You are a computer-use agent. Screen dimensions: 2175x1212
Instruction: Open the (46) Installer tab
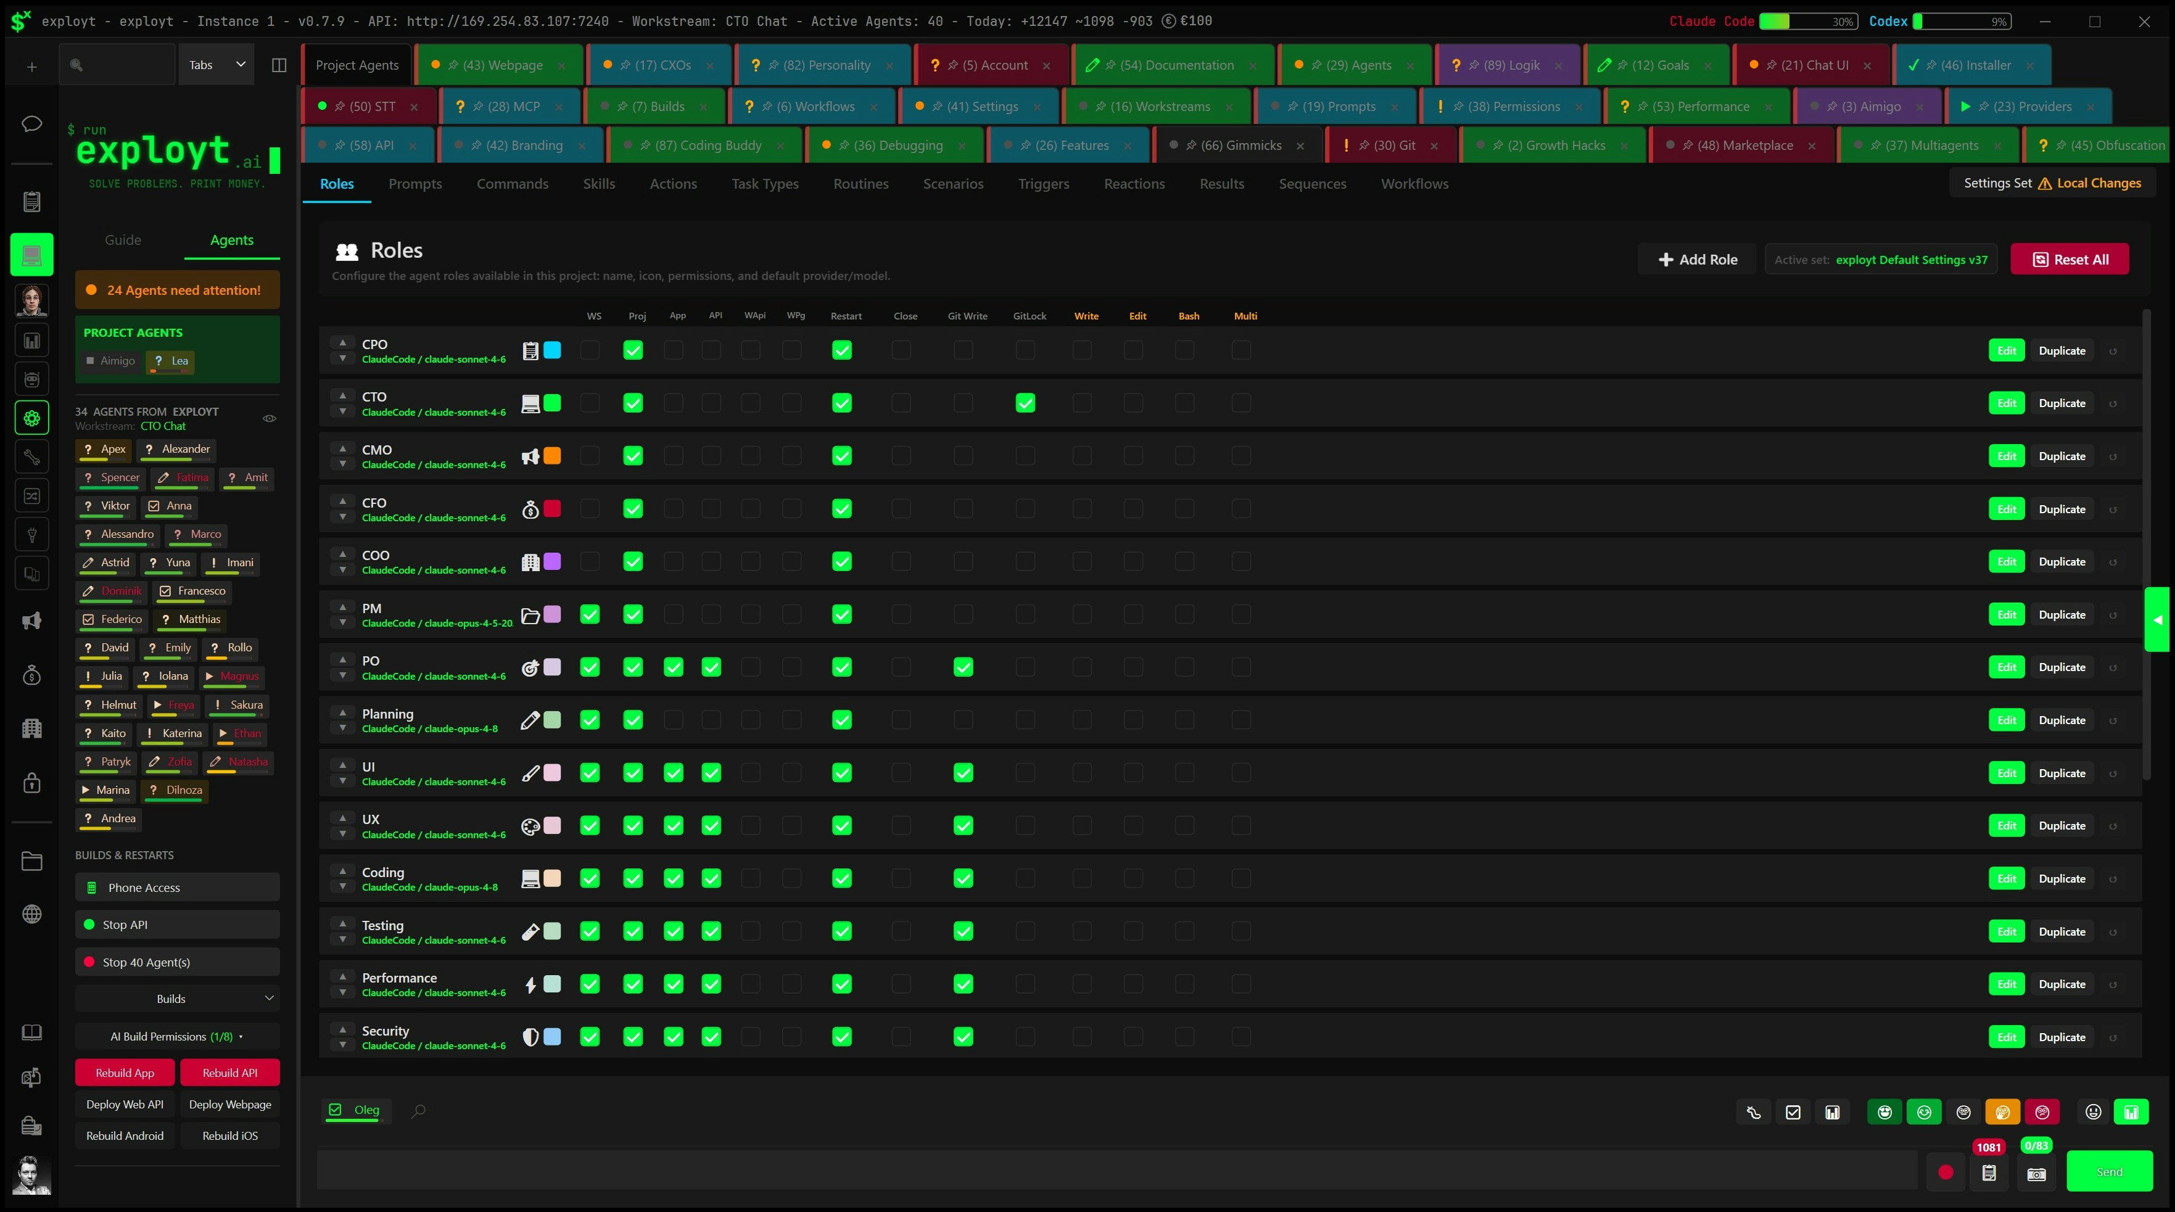(x=1971, y=65)
